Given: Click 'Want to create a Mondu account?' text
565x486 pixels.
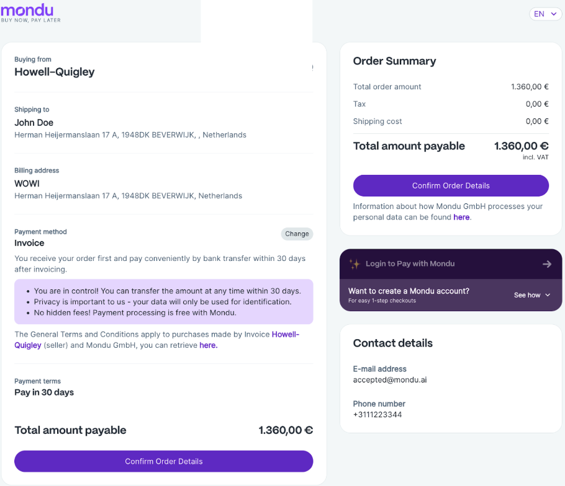Looking at the screenshot, I should (x=409, y=291).
